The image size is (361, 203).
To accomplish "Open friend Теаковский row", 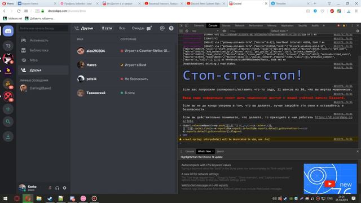I will 124,92.
